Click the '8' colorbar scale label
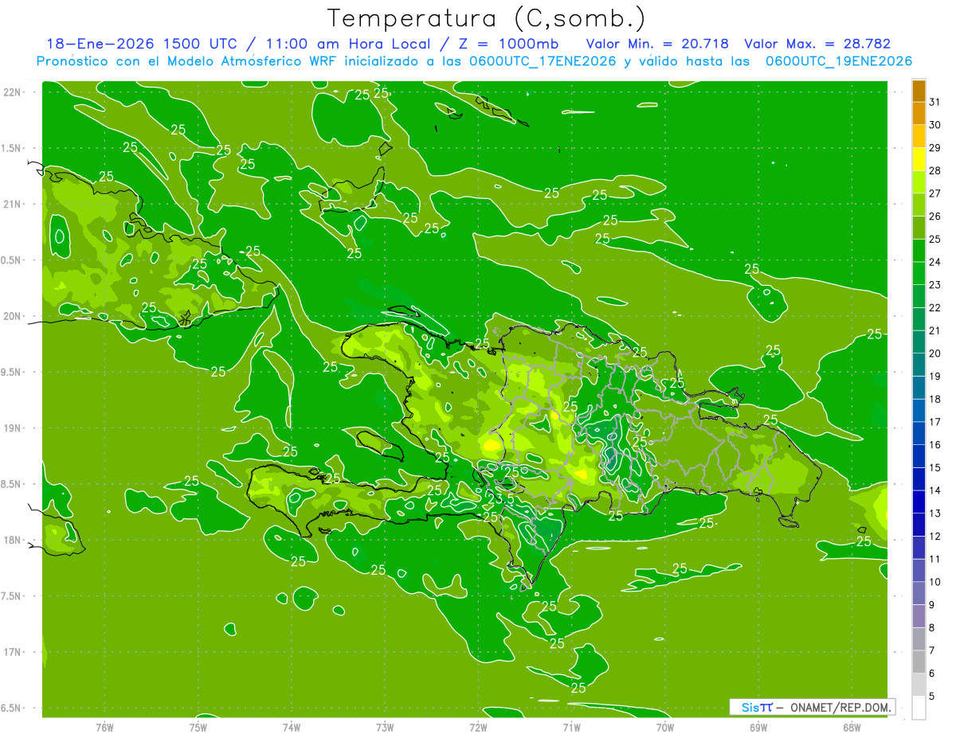This screenshot has height=738, width=956. click(x=932, y=627)
